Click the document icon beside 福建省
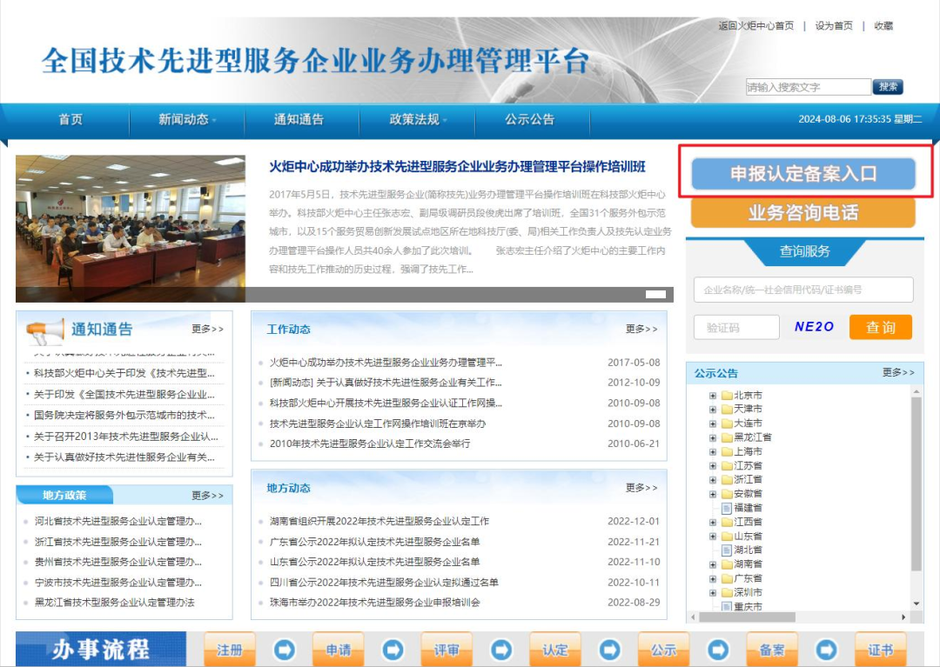940x667 pixels. tap(726, 508)
